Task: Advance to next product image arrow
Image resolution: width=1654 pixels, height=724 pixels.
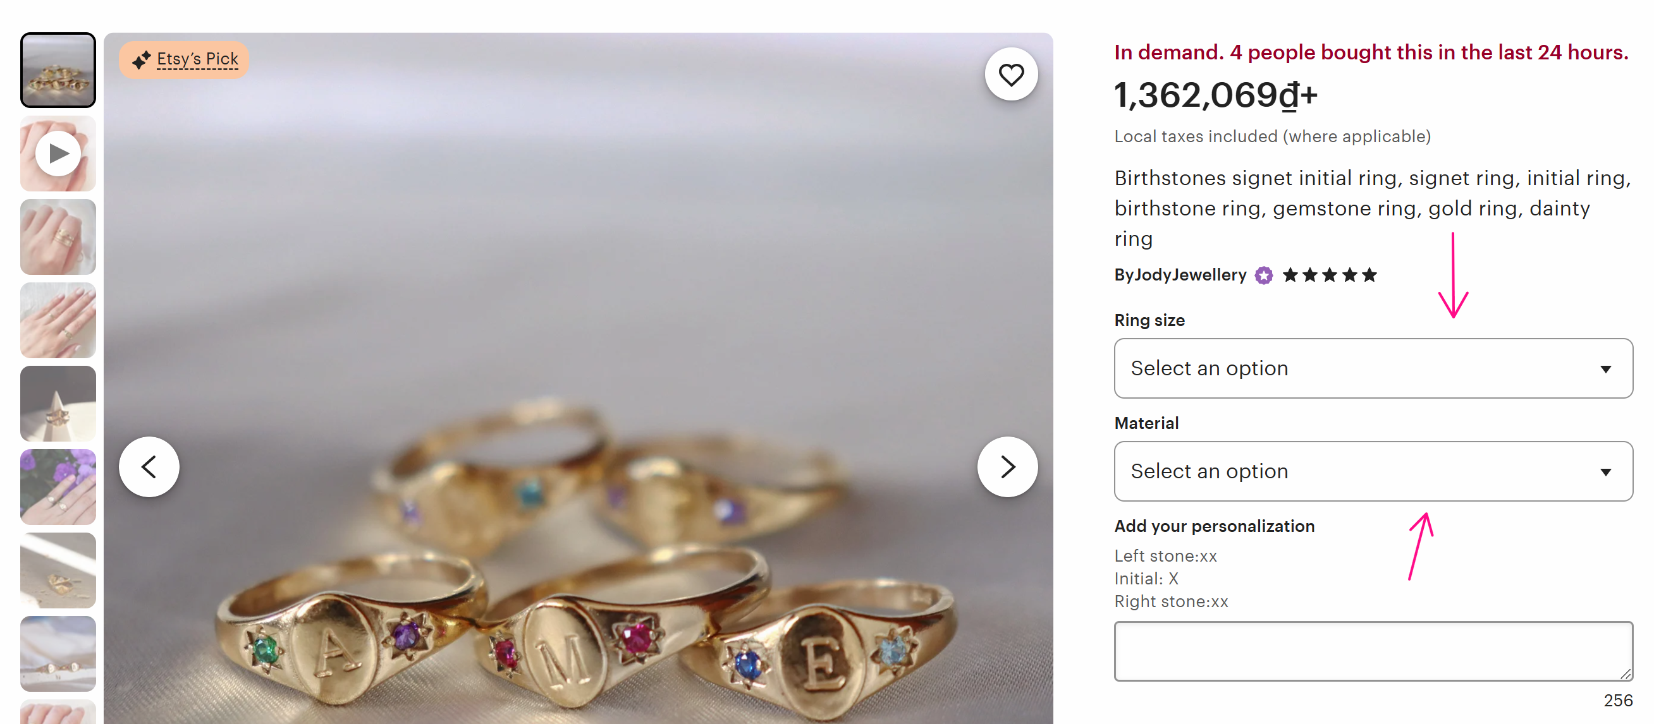Action: point(1007,467)
